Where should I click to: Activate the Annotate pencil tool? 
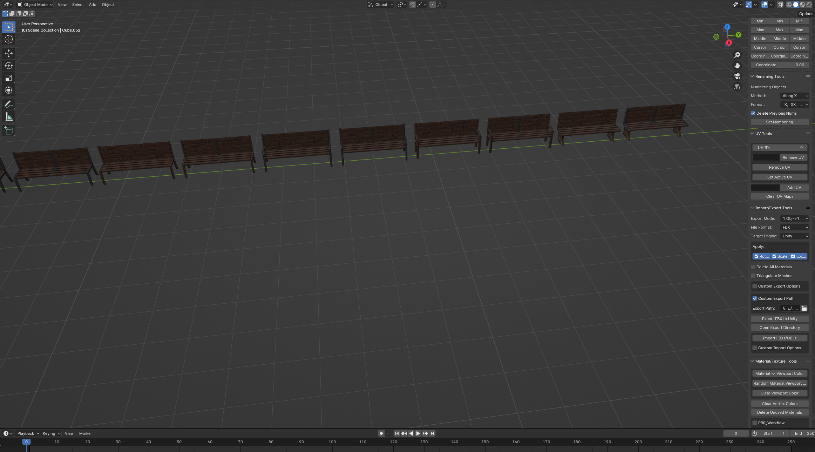click(9, 104)
